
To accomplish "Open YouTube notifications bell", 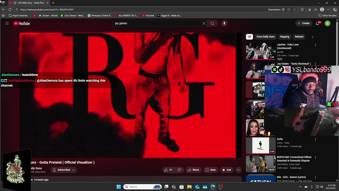I will coord(318,23).
